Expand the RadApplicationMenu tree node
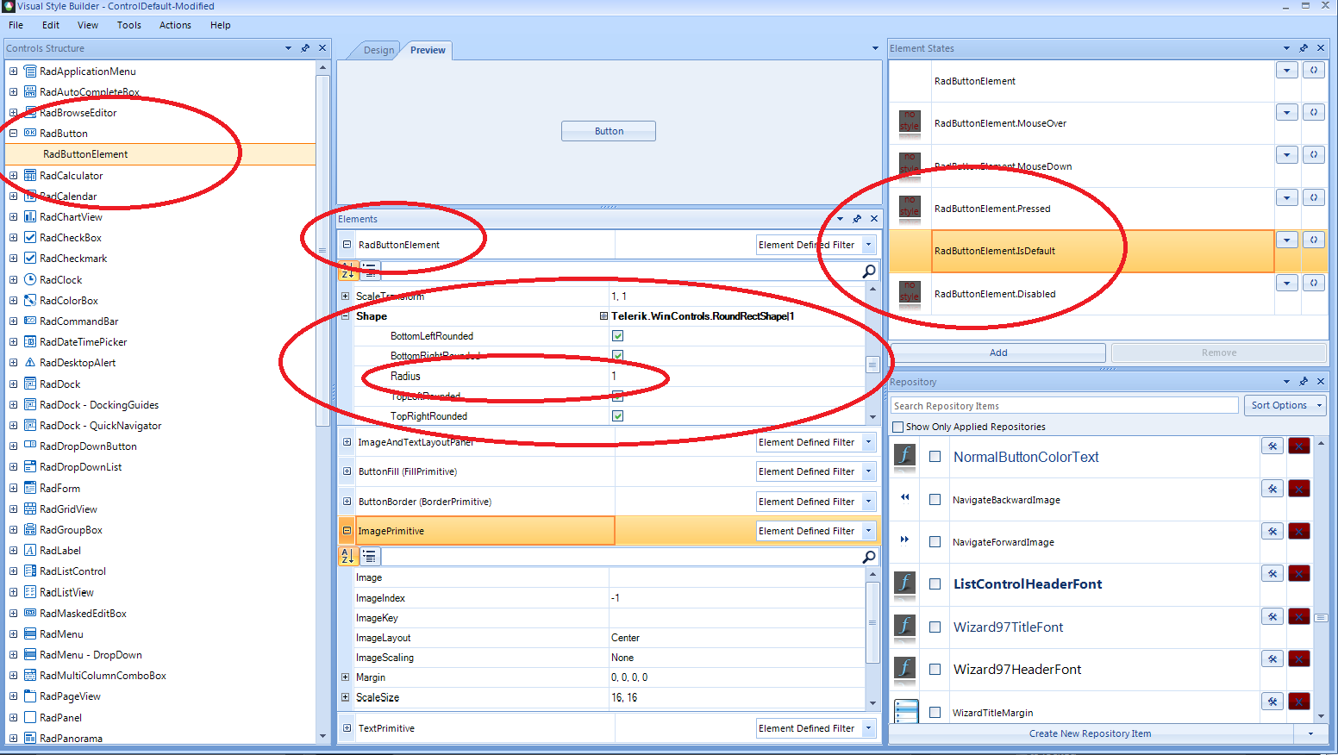This screenshot has height=755, width=1338. point(13,72)
